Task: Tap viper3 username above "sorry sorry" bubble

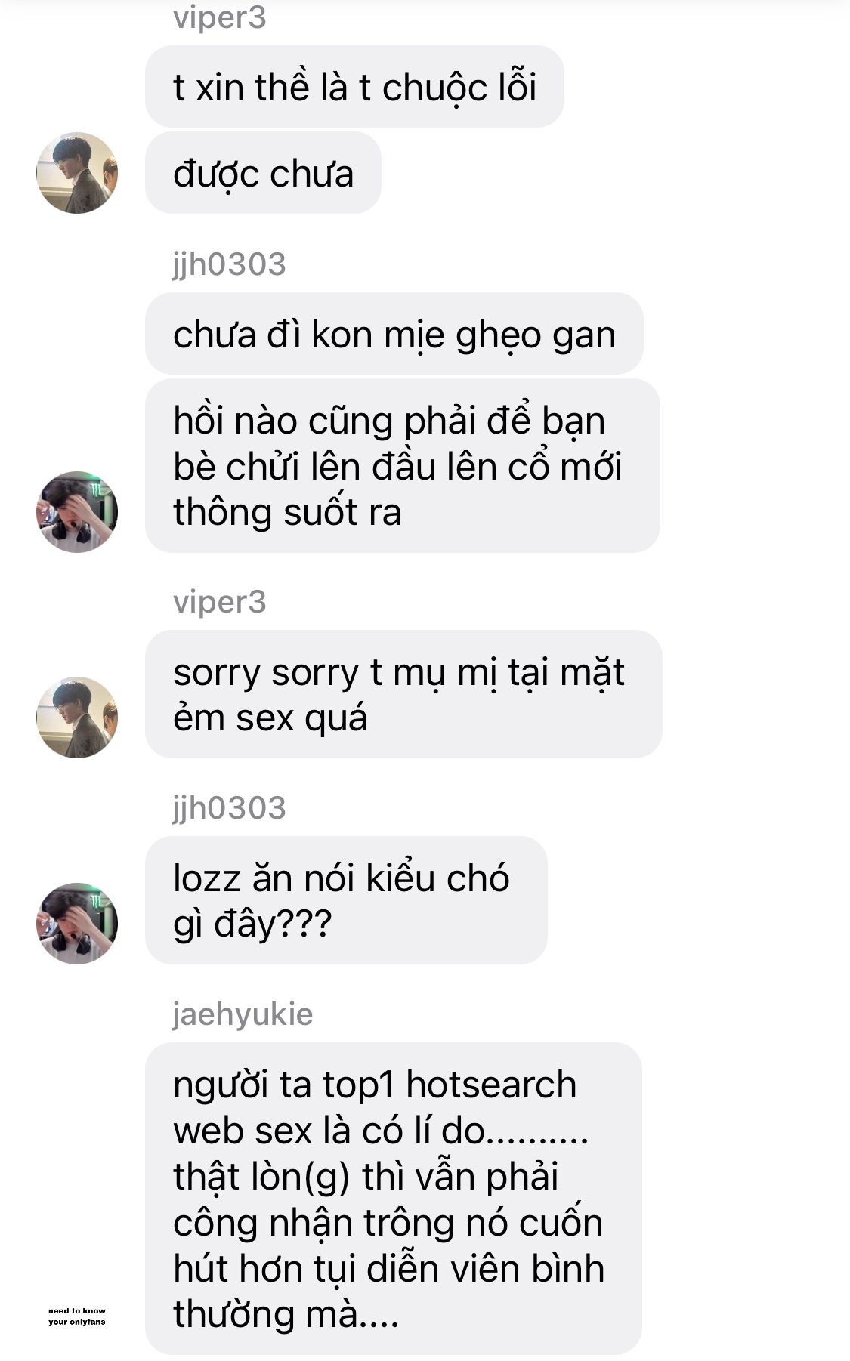Action: coord(219,602)
